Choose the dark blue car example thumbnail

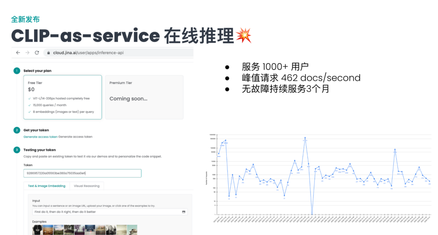point(90,230)
